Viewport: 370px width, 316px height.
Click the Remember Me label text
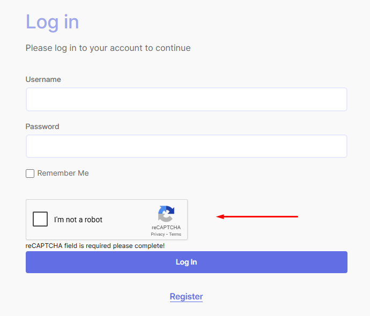pos(63,173)
